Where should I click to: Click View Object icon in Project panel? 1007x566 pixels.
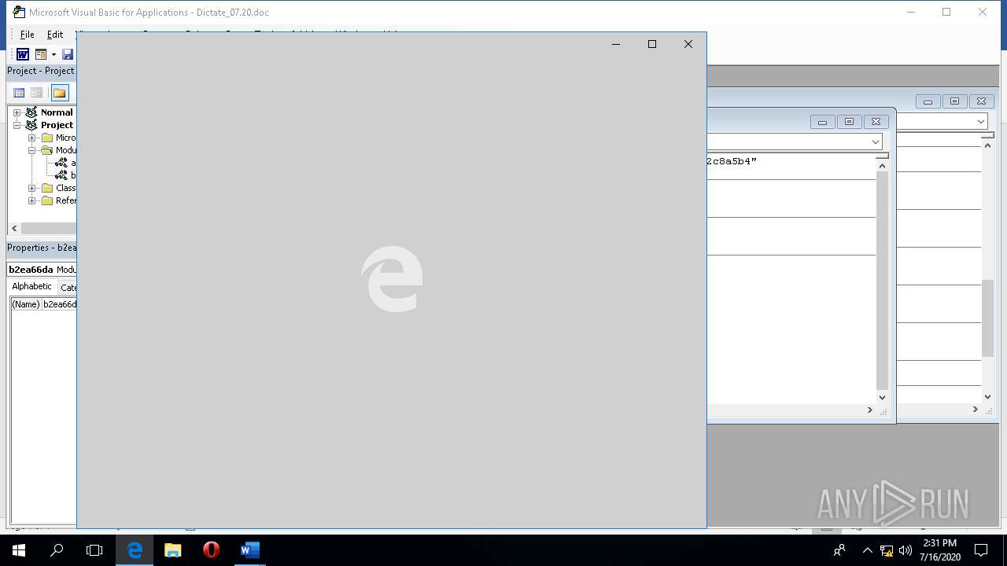(x=36, y=93)
